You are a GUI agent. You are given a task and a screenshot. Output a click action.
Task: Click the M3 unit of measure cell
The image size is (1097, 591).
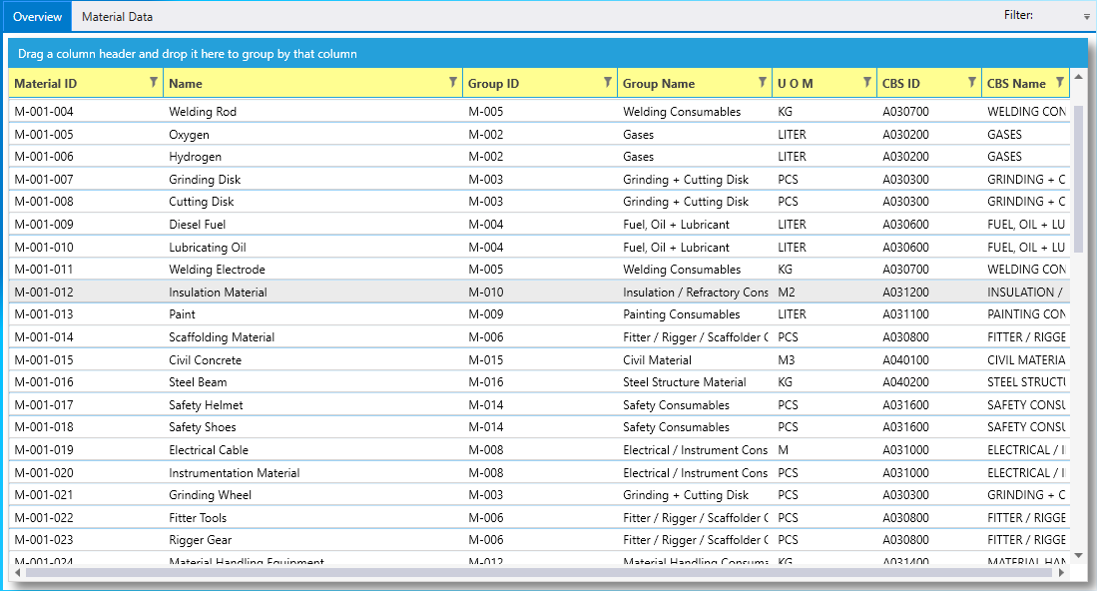(x=824, y=360)
